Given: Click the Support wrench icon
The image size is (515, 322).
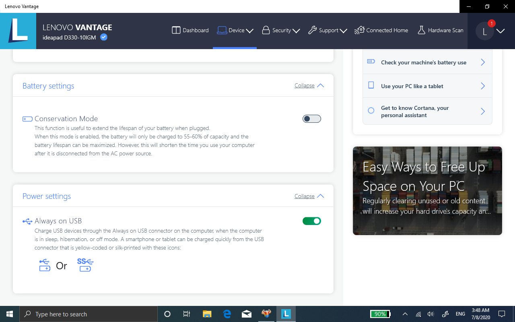Looking at the screenshot, I should click(x=312, y=30).
